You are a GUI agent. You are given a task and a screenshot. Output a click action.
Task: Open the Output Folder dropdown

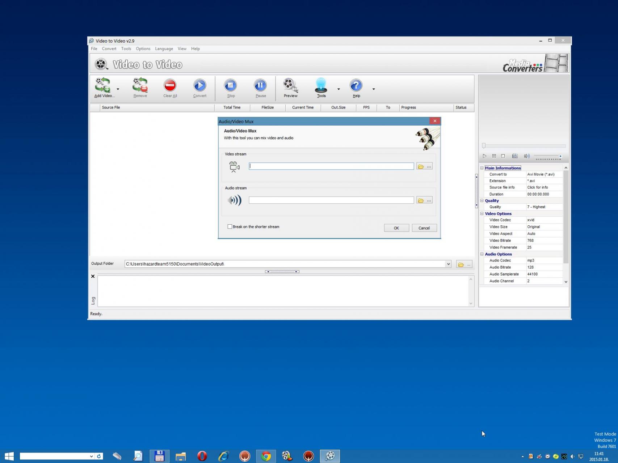coord(448,264)
